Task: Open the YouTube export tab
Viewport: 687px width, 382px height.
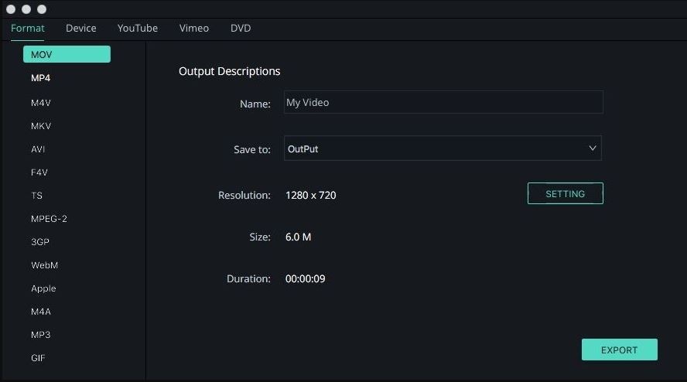Action: pos(138,29)
